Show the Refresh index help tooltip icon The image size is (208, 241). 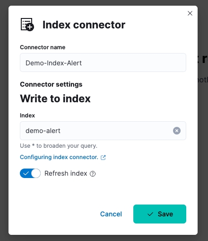tap(93, 174)
